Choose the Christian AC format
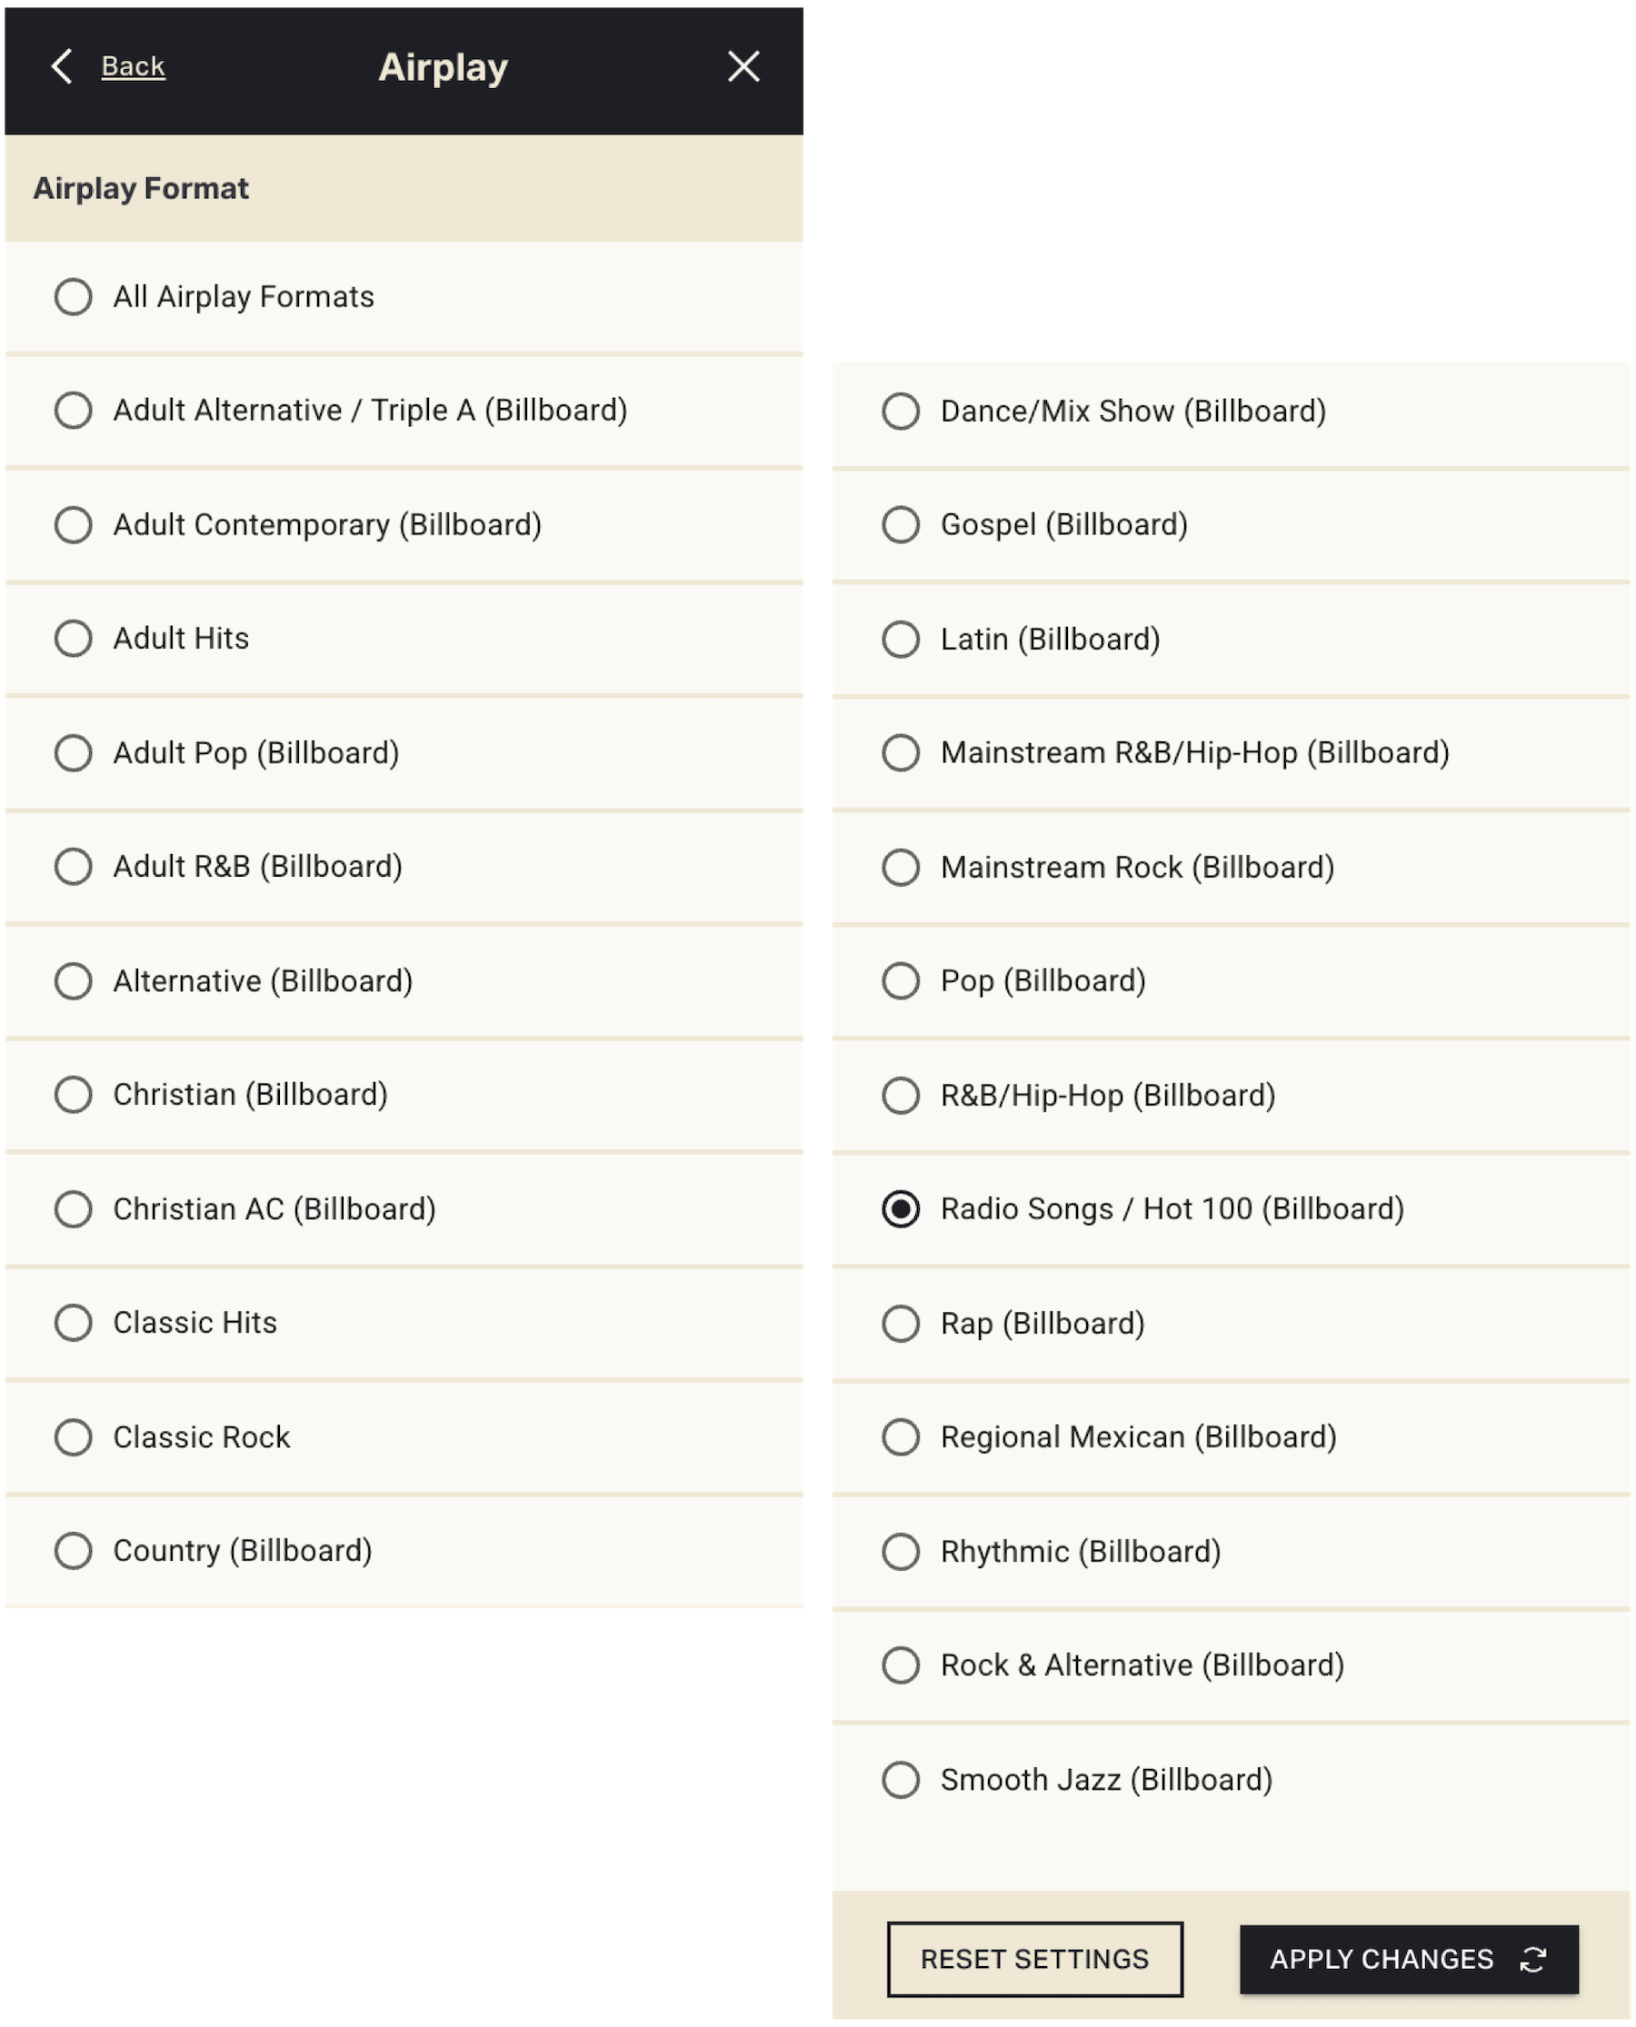 [x=74, y=1208]
